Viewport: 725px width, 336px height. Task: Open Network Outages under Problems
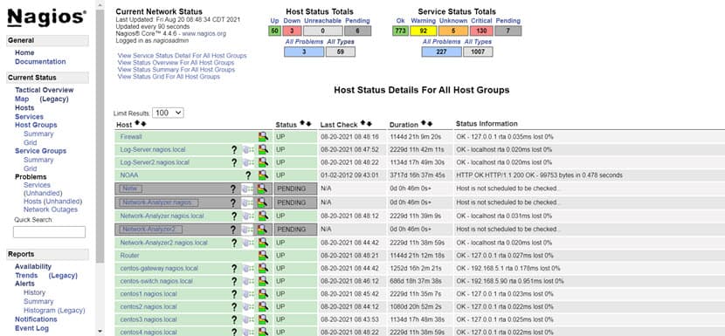click(x=51, y=209)
